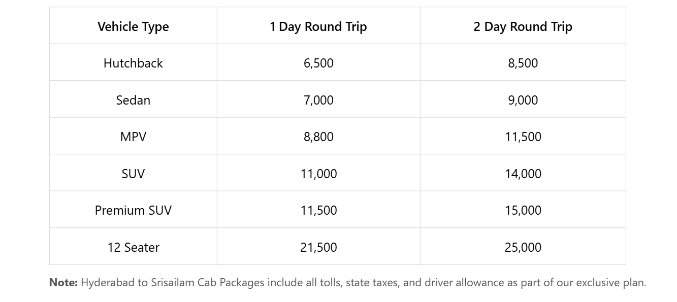Click the Vehicle Type column header
677x302 pixels.
(x=133, y=26)
